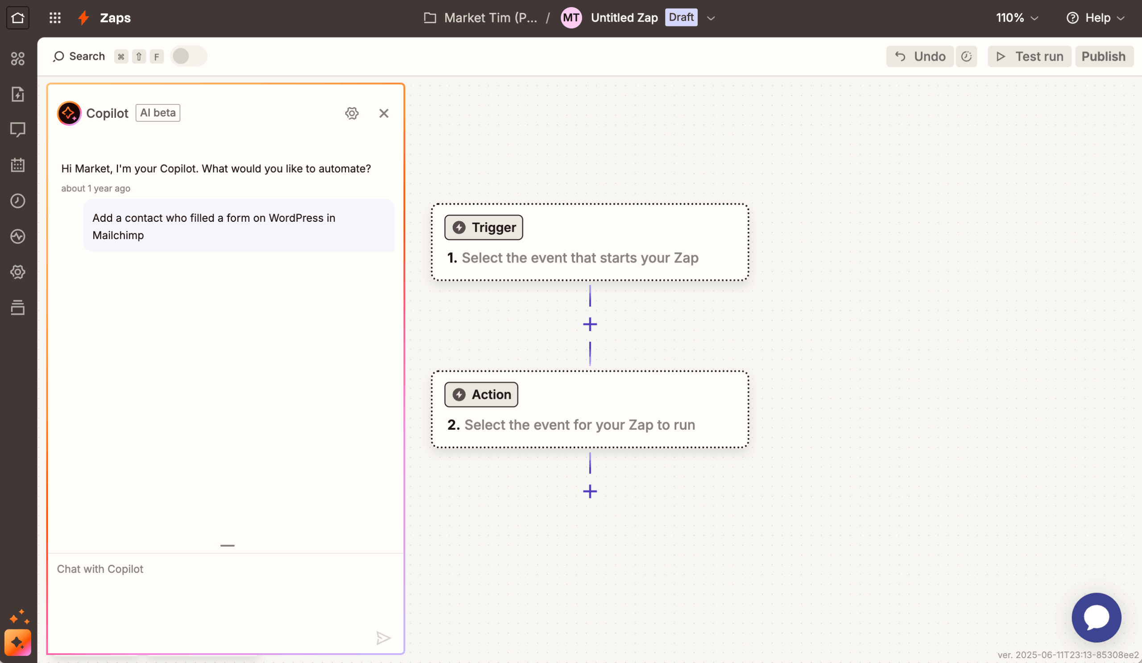Start a Test run
The image size is (1142, 663).
pyautogui.click(x=1030, y=56)
